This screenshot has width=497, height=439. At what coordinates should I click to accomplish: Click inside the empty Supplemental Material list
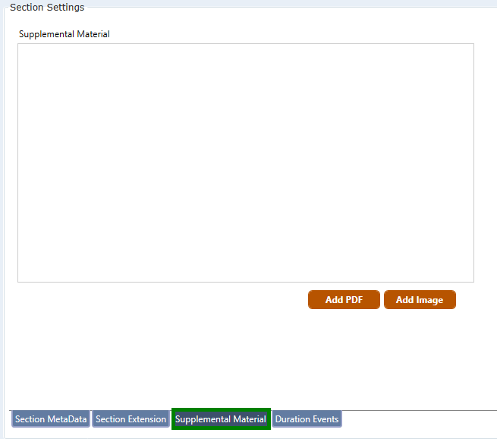pos(245,163)
